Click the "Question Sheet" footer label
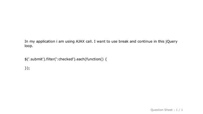 [x=161, y=110]
